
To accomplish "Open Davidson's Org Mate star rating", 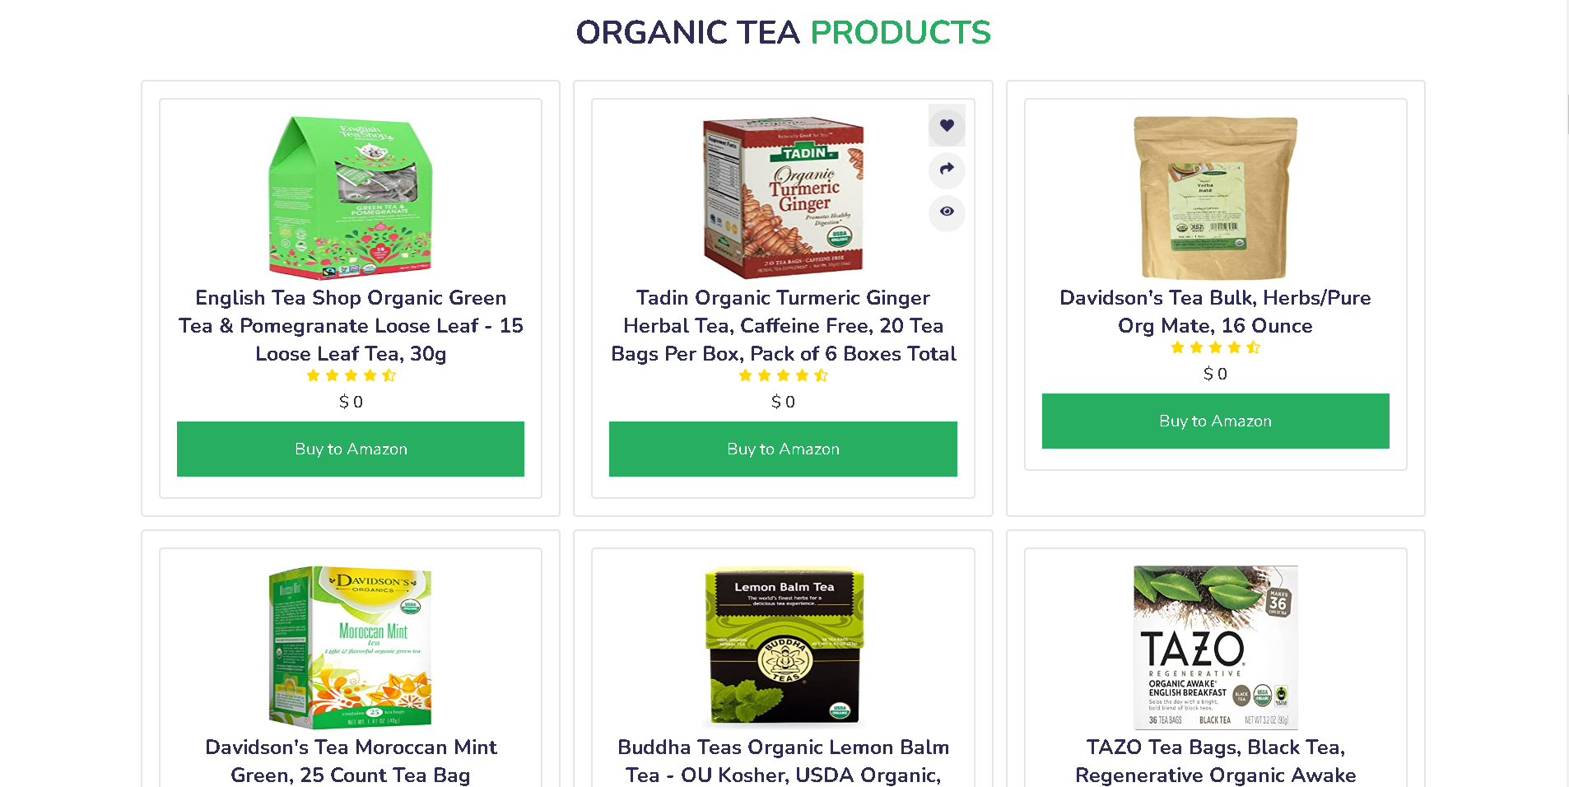I will (1215, 347).
